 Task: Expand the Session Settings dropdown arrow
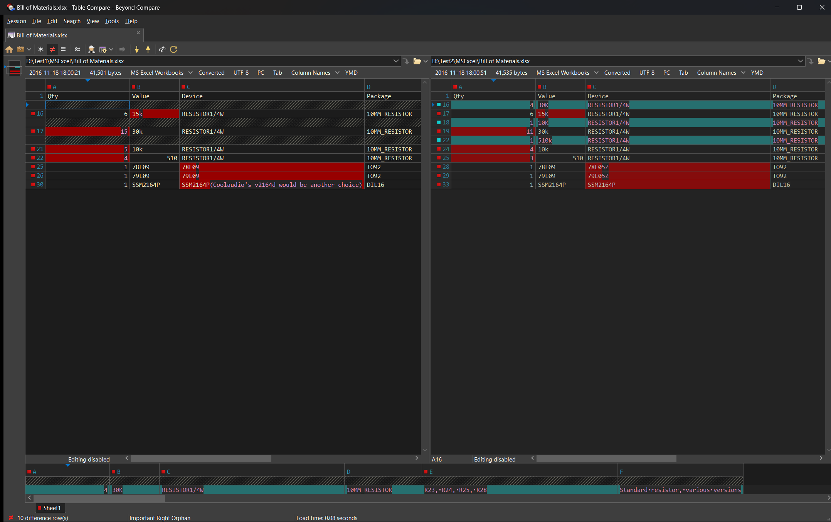tap(111, 49)
